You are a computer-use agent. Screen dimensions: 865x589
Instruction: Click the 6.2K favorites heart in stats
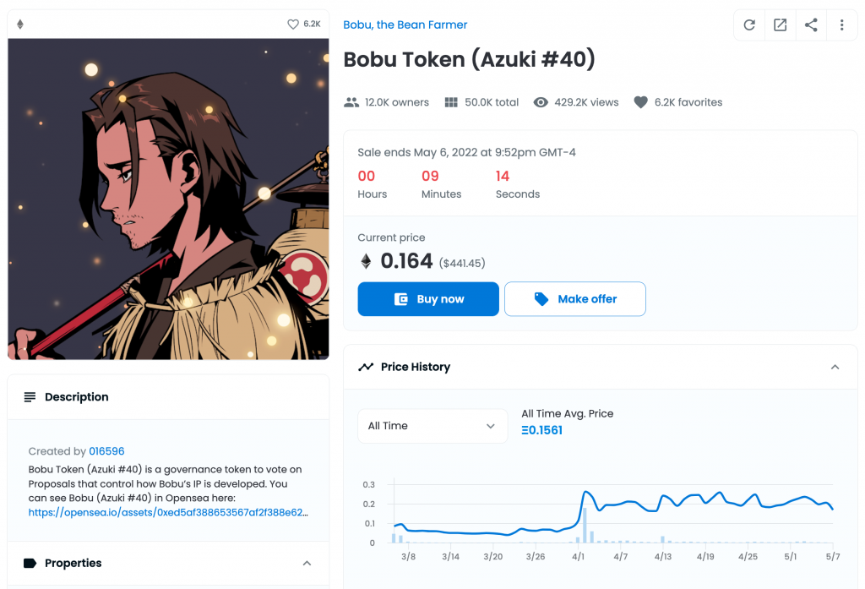pos(640,102)
